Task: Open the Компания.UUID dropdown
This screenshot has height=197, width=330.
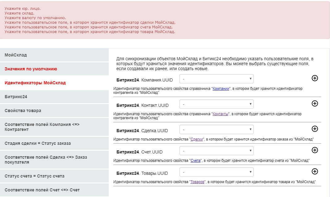Action: (216, 79)
